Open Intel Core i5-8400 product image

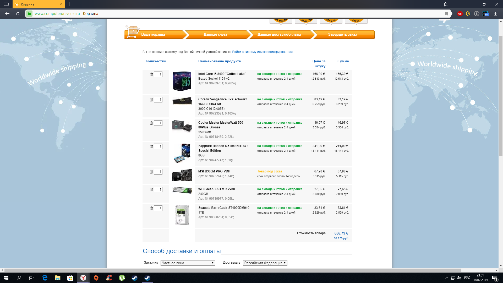pyautogui.click(x=182, y=81)
